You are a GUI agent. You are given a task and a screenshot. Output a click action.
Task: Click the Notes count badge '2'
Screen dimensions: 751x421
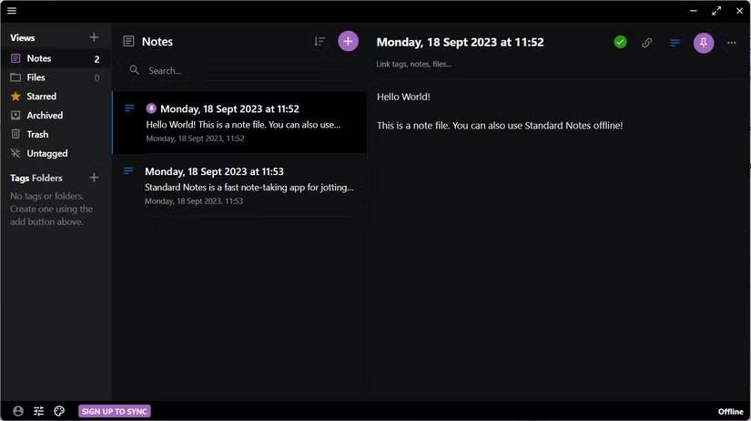(x=96, y=59)
